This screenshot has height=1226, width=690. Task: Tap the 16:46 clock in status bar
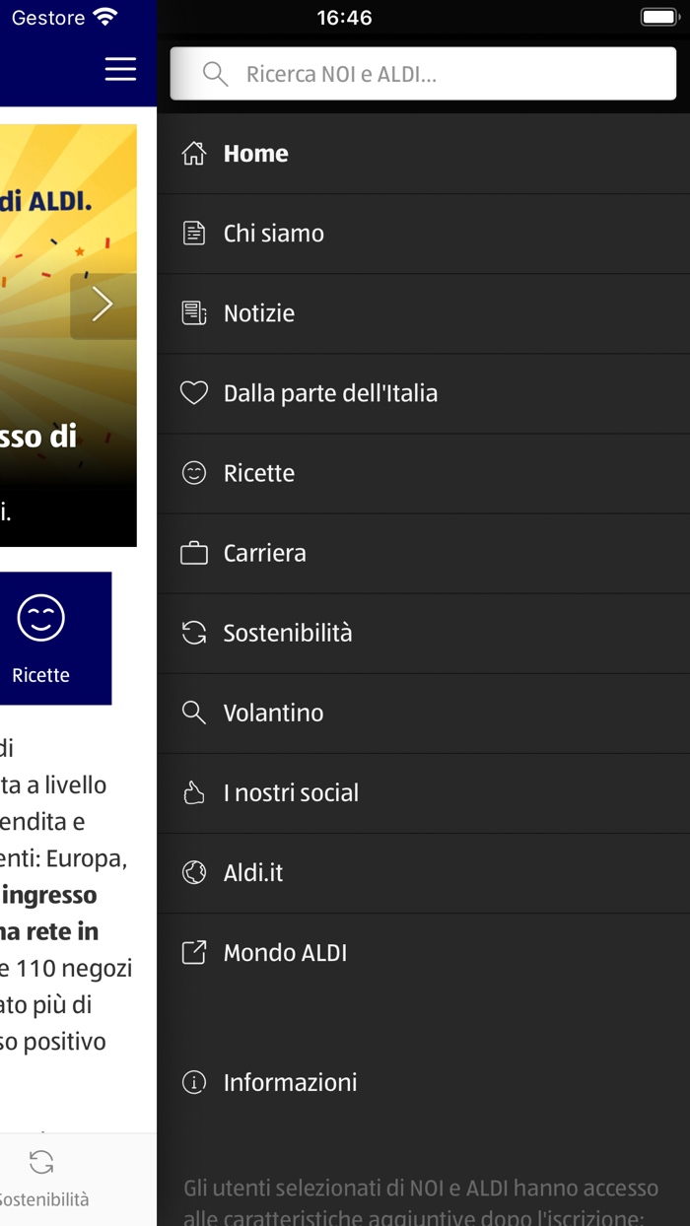[344, 18]
